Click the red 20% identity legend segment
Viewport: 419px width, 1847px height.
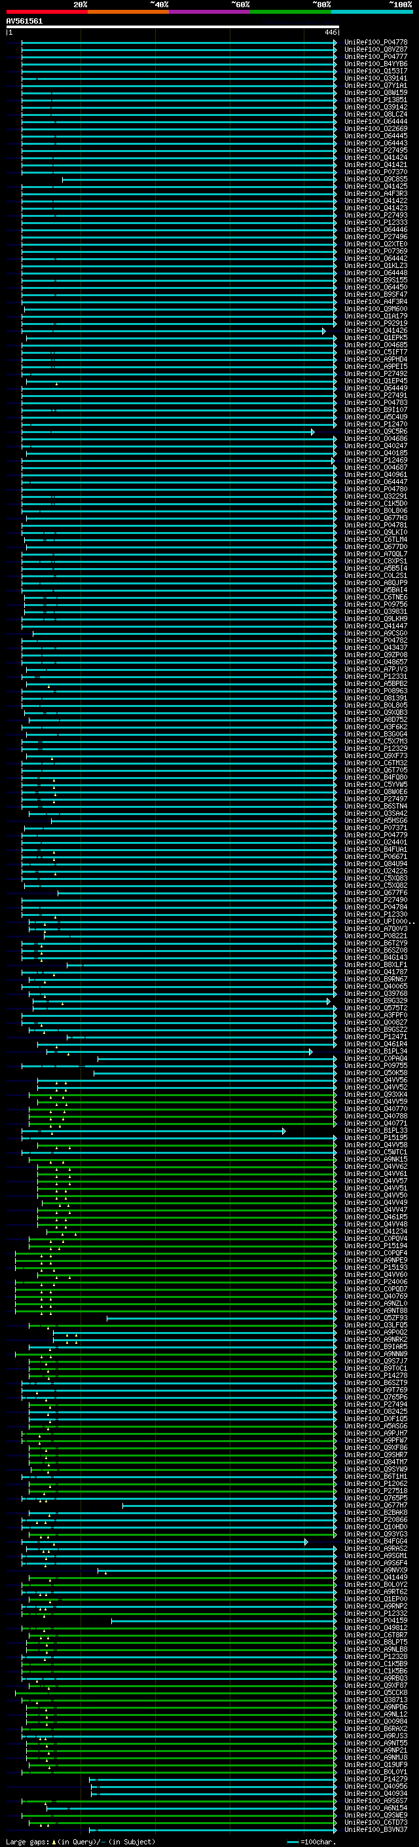pyautogui.click(x=46, y=12)
